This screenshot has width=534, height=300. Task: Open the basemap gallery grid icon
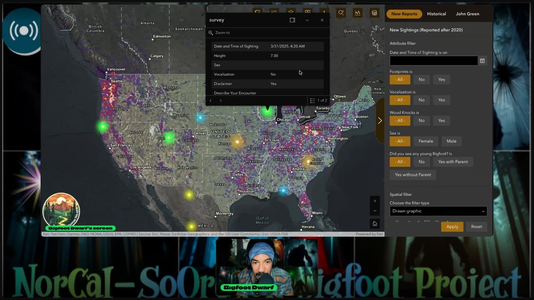307,12
